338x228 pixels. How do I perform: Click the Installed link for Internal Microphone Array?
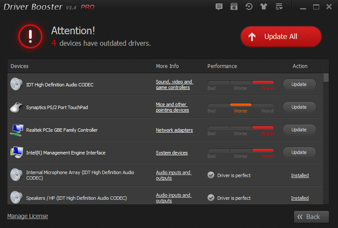coord(300,175)
